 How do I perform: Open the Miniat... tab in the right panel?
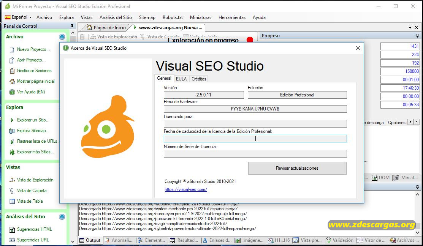pos(406,178)
